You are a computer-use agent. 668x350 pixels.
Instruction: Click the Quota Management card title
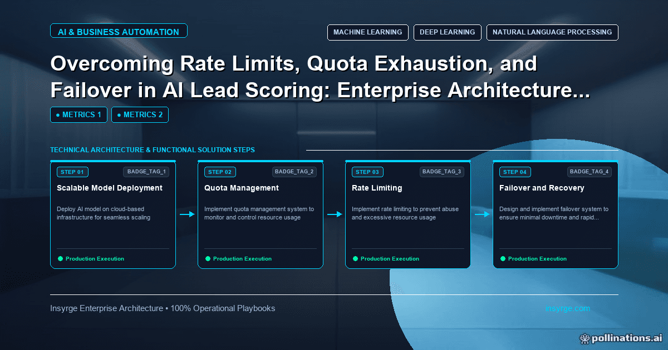pos(242,188)
